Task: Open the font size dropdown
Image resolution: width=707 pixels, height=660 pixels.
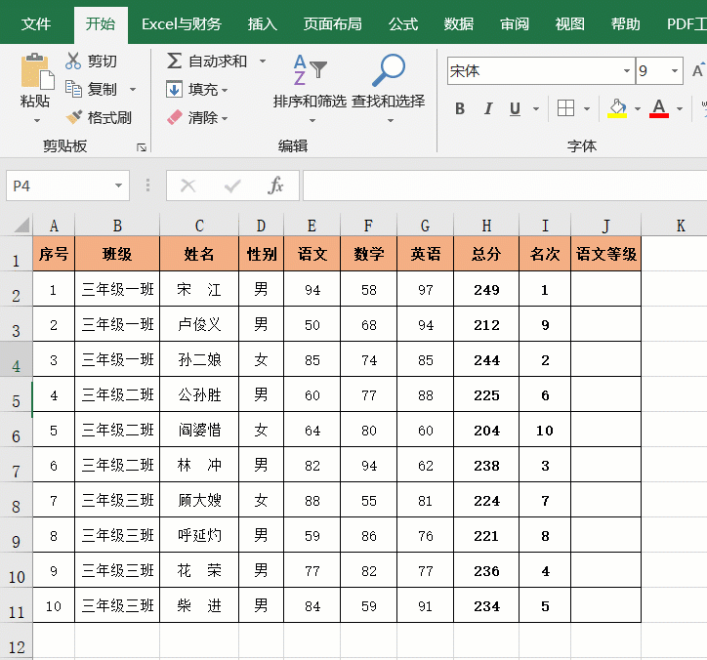Action: pyautogui.click(x=674, y=71)
